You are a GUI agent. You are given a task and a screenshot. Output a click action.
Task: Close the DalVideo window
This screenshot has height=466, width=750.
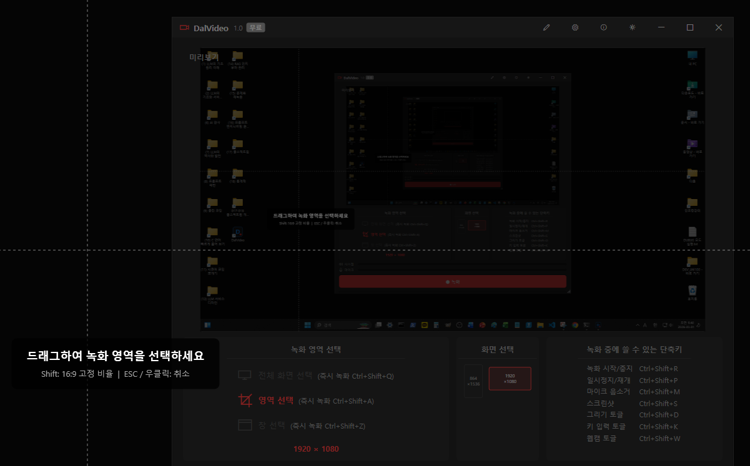719,27
